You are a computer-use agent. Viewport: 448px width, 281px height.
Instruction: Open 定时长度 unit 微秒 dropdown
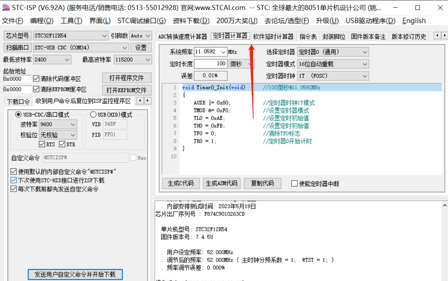coord(241,64)
